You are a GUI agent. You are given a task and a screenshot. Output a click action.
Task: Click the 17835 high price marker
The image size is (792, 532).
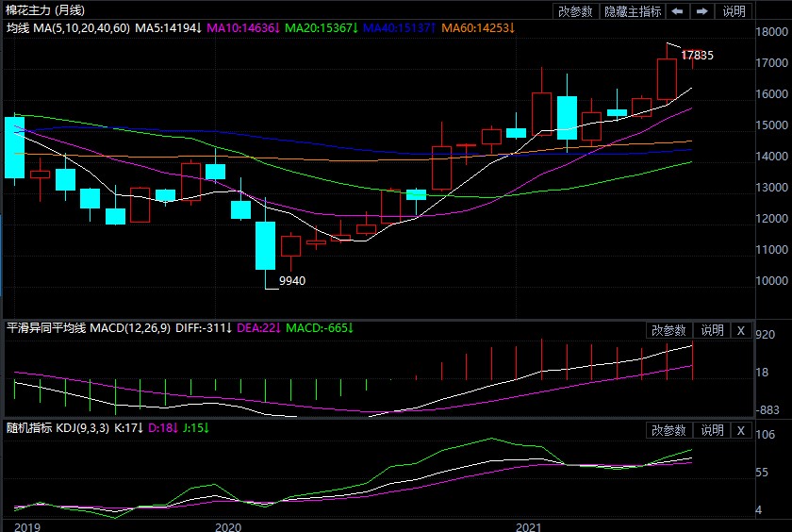pos(697,55)
